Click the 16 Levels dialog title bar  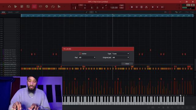98,49
